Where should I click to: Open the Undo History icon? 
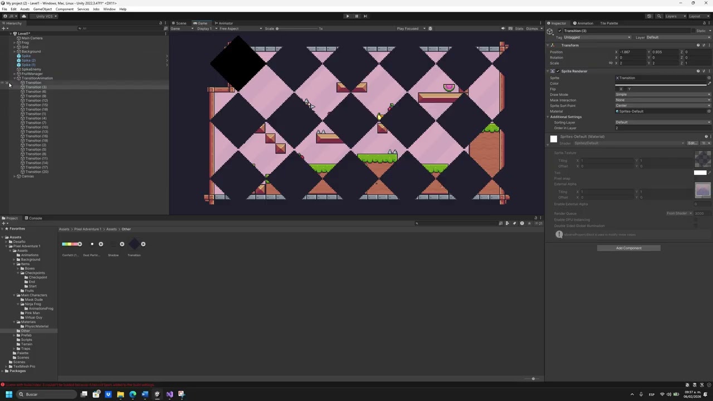[649, 16]
